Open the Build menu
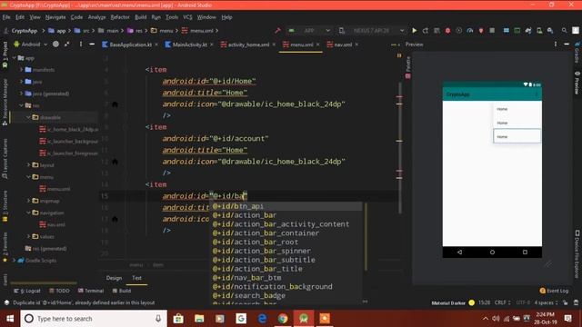The width and height of the screenshot is (582, 327). click(141, 17)
